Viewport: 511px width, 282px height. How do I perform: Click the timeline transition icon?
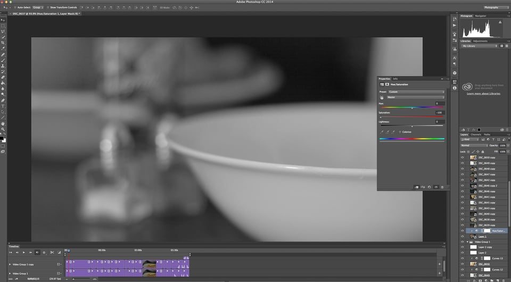pos(59,252)
